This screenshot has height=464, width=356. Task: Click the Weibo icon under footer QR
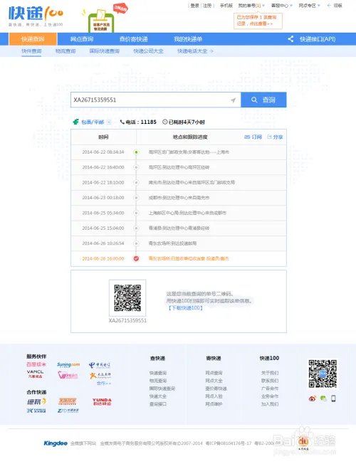pos(312,399)
